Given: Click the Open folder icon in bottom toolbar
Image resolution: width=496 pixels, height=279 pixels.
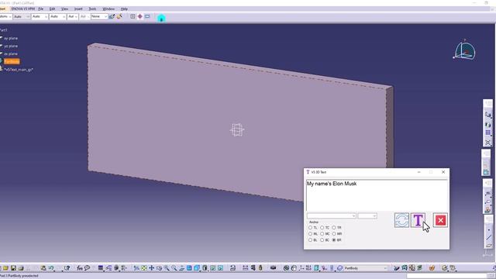Looking at the screenshot, I should [x=5, y=268].
